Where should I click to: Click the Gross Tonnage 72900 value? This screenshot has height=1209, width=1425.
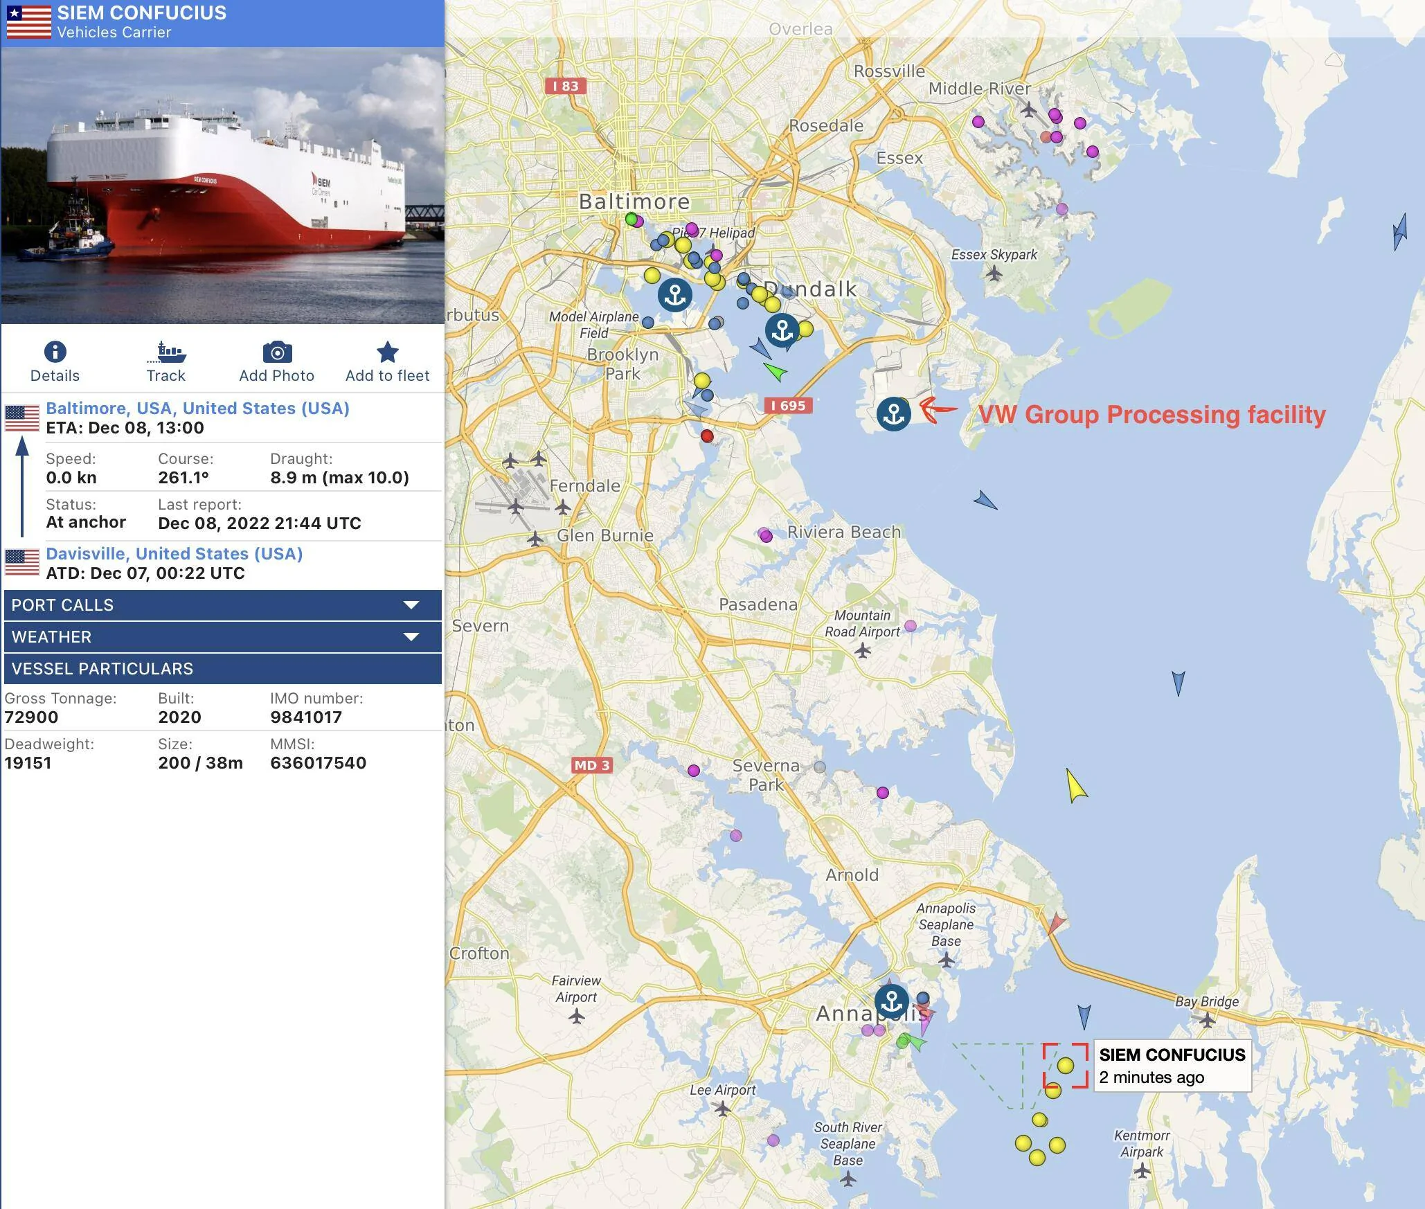tap(31, 717)
